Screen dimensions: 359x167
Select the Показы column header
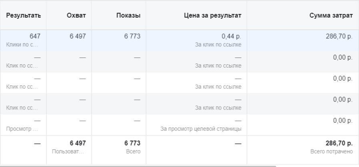128,16
